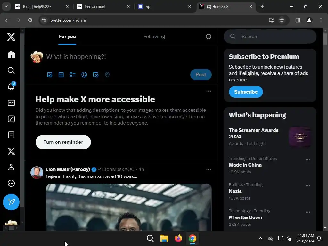Click install app icon in address bar

click(x=271, y=20)
